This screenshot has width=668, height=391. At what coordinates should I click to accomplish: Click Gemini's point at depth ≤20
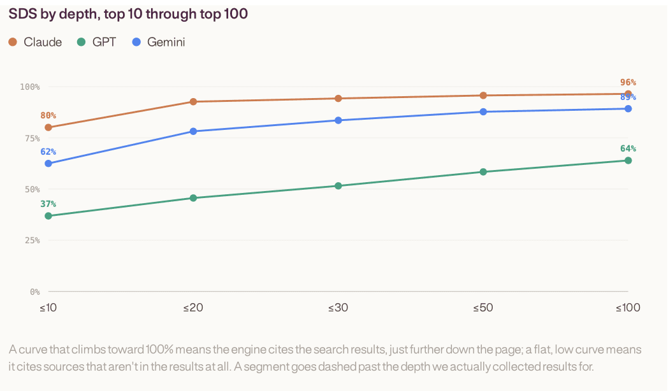pos(193,131)
